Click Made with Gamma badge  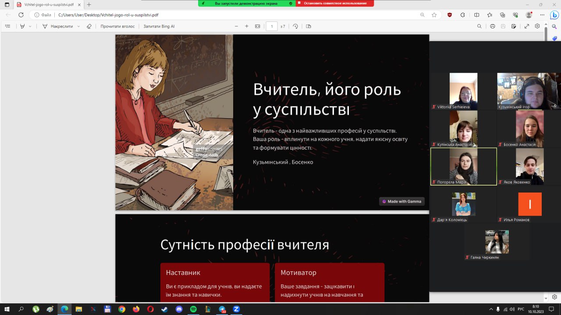point(402,202)
